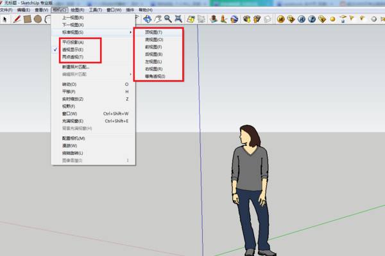Select 底视图(O) bottom view

154,40
